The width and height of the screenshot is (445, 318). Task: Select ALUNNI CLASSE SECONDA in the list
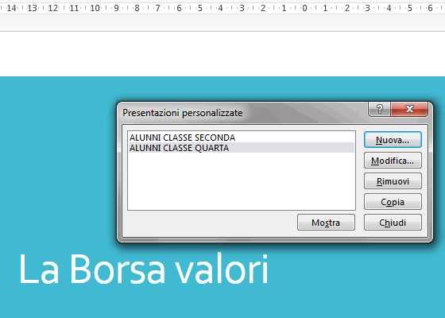tap(242, 138)
